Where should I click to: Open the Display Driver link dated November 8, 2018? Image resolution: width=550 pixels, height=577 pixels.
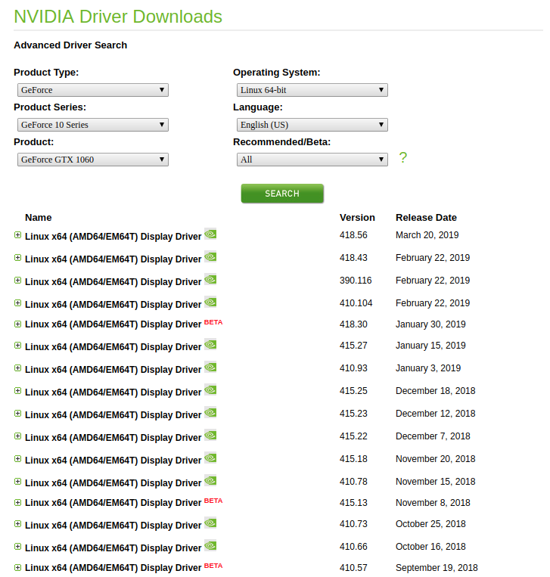pyautogui.click(x=113, y=503)
